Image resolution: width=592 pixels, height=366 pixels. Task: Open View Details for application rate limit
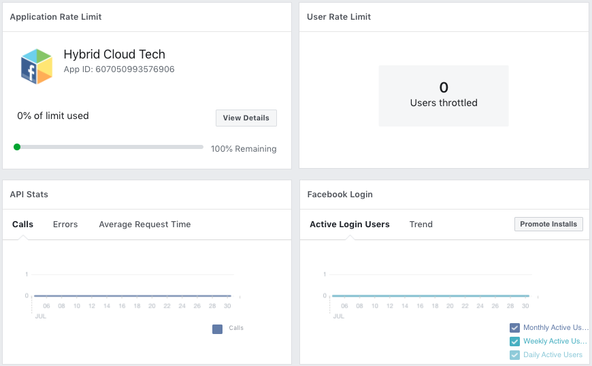click(246, 118)
